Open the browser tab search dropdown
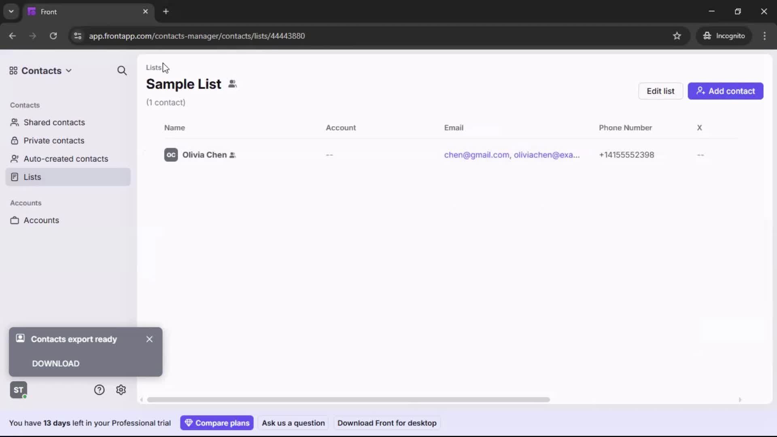This screenshot has height=437, width=777. coord(11,11)
